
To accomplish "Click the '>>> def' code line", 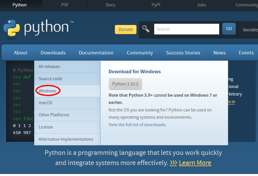I will [22, 77].
